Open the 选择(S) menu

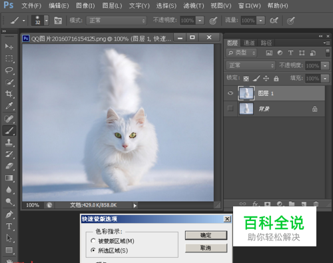(x=166, y=5)
